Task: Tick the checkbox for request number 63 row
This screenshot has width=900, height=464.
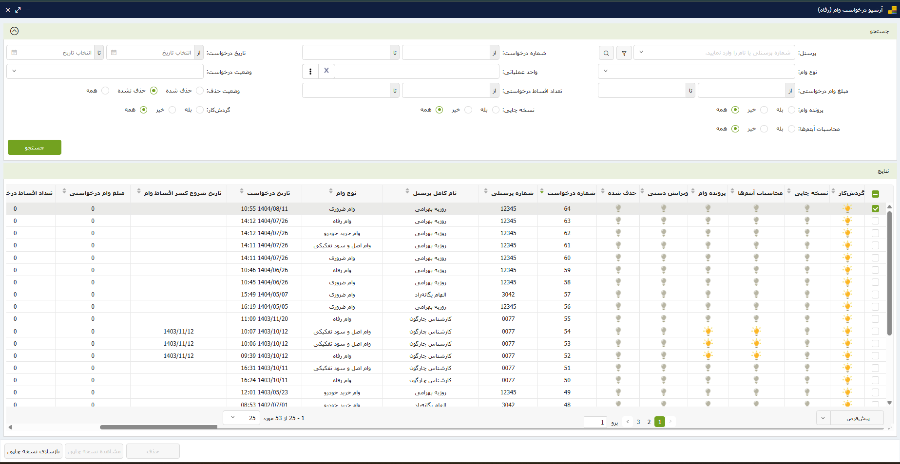Action: (875, 221)
